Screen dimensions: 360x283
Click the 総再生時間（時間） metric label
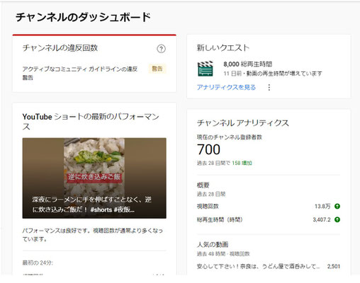point(220,220)
